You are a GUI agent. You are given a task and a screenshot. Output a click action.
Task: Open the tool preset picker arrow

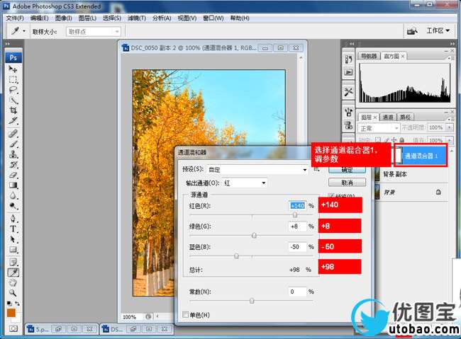click(x=24, y=31)
